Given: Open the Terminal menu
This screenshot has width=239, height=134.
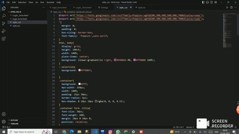Looking at the screenshot, I should (x=50, y=2).
